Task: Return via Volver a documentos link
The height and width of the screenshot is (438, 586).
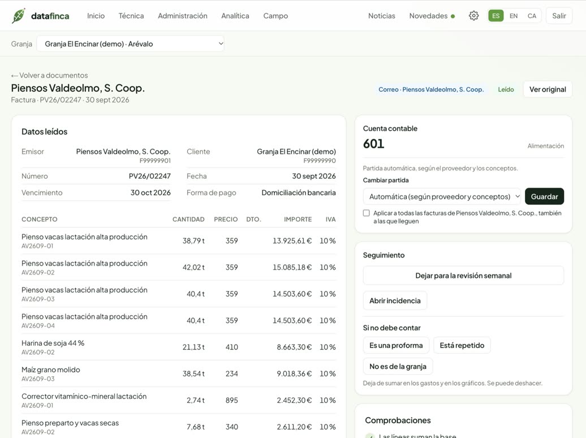Action: 50,75
